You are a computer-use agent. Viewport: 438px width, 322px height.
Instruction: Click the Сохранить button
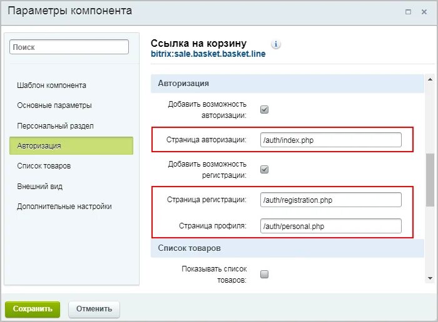pyautogui.click(x=33, y=309)
